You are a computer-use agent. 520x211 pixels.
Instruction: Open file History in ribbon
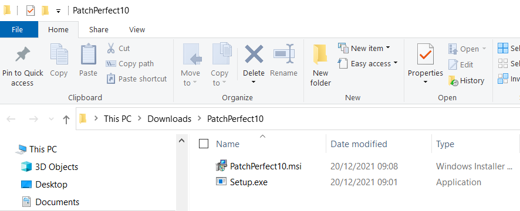tap(466, 80)
